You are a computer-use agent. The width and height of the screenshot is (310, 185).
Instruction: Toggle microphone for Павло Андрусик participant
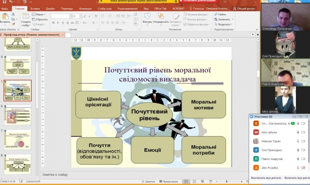coord(298,159)
